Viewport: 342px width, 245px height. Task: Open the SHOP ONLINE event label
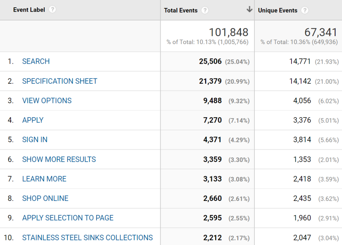click(45, 198)
